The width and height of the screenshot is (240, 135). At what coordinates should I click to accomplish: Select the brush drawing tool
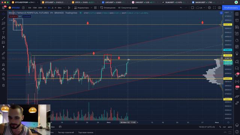3,28
